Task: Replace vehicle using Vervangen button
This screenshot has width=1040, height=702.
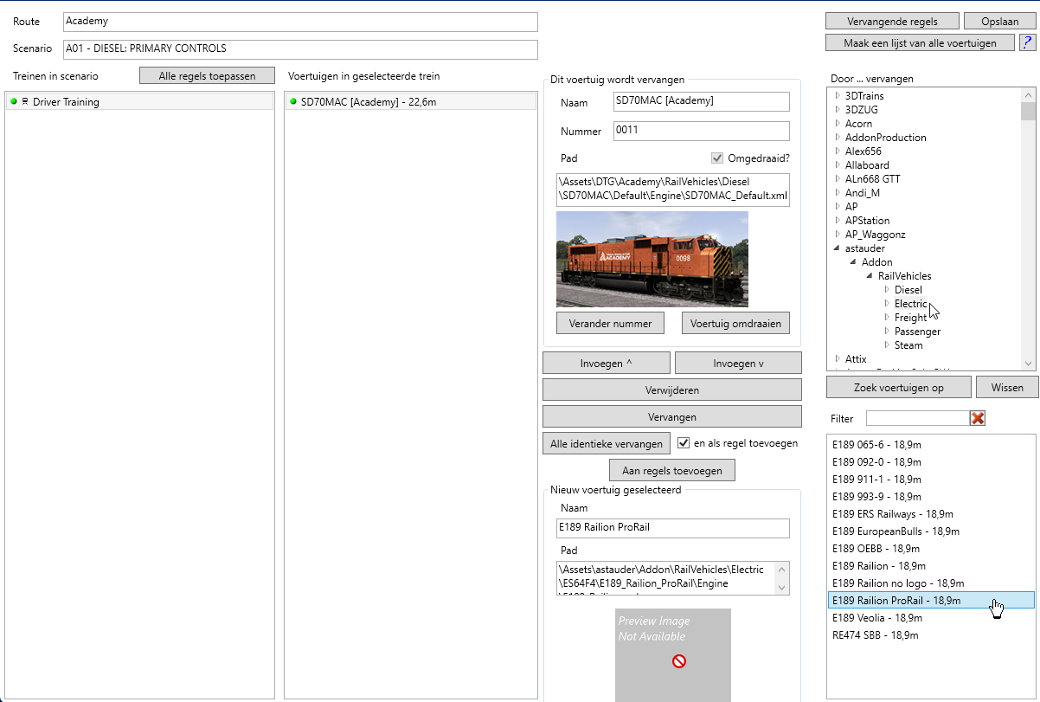Action: (672, 416)
